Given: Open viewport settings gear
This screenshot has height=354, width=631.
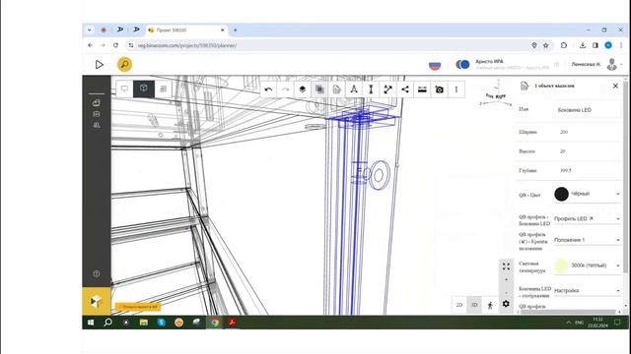Looking at the screenshot, I should coord(506,304).
